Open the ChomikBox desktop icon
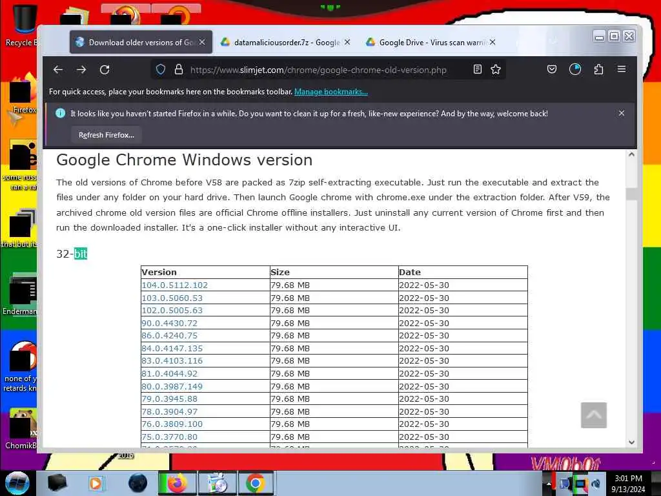Image resolution: width=661 pixels, height=496 pixels. [21, 429]
